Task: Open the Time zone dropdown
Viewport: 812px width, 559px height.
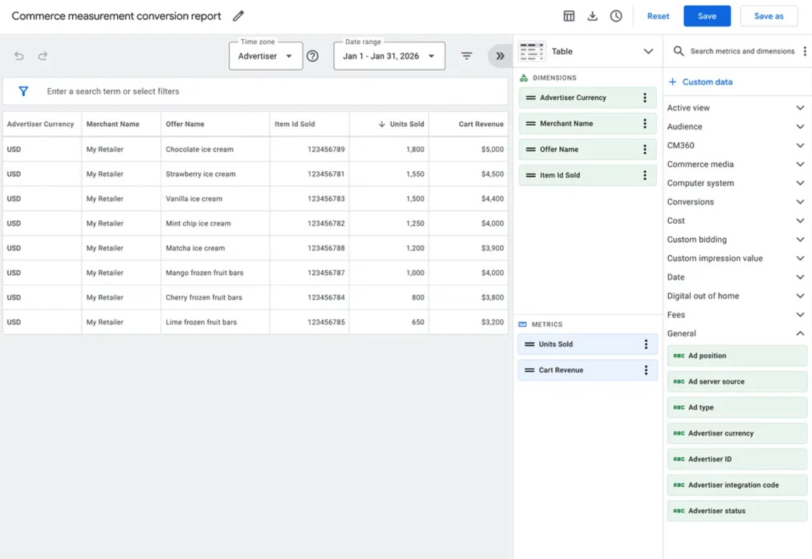Action: tap(266, 56)
